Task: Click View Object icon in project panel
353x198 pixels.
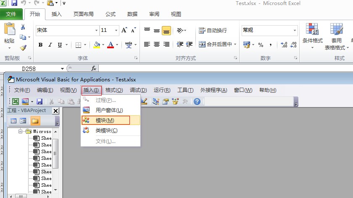Action: [23, 121]
